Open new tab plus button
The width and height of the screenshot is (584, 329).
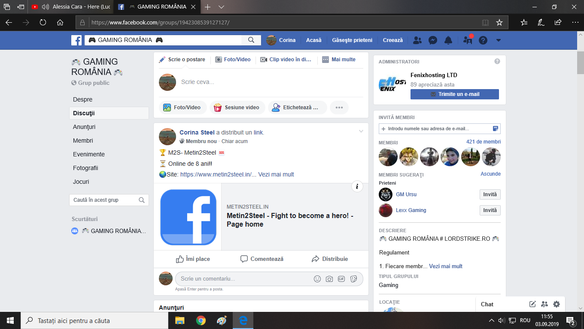[x=208, y=7]
